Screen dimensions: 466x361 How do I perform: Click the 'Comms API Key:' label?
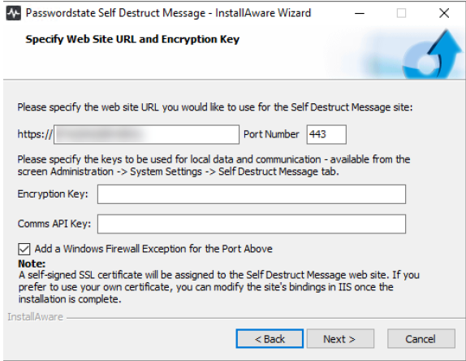[x=54, y=224]
